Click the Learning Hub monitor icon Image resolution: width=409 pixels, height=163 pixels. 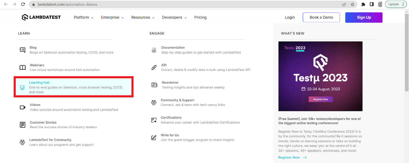point(22,87)
